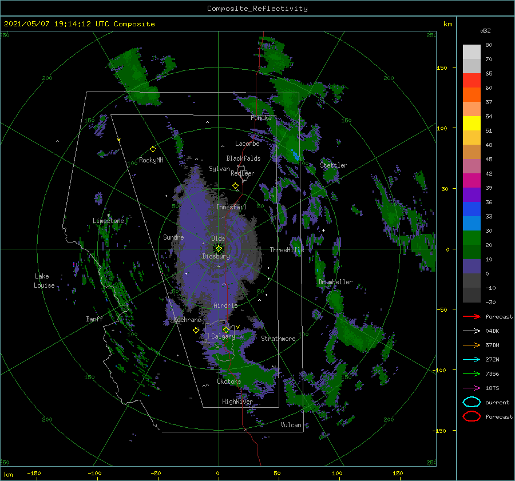The image size is (515, 481).
Task: Click the Ponoka town label
Action: coord(261,118)
